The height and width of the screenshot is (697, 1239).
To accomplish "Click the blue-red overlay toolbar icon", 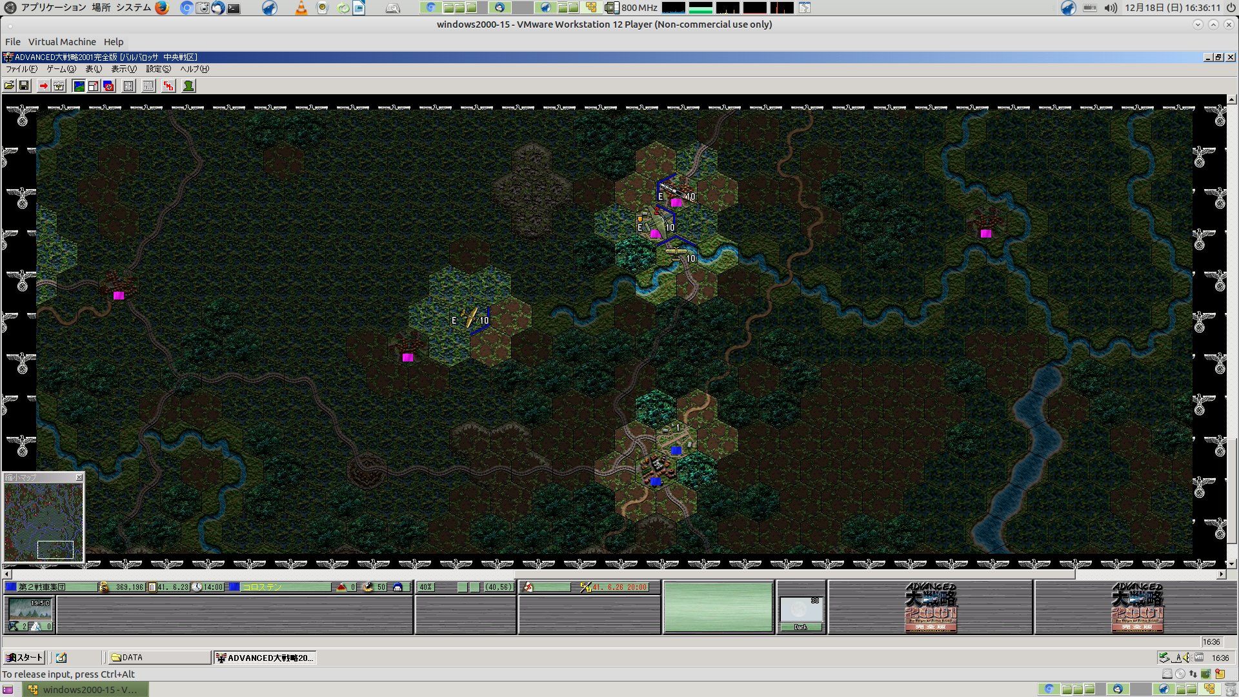I will pos(108,86).
